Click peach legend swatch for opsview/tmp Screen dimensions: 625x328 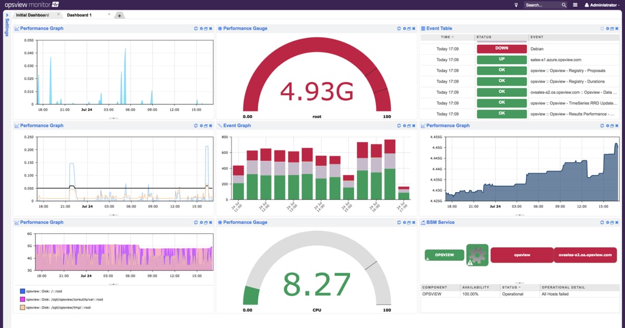pyautogui.click(x=22, y=308)
